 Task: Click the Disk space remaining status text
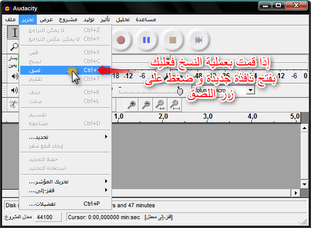pyautogui.click(x=80, y=205)
